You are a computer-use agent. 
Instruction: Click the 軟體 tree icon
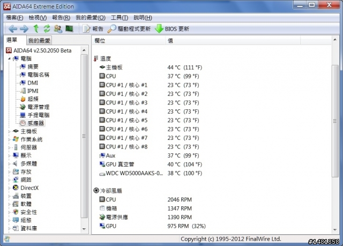coord(16,204)
